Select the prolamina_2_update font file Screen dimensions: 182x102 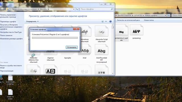coord(121,33)
